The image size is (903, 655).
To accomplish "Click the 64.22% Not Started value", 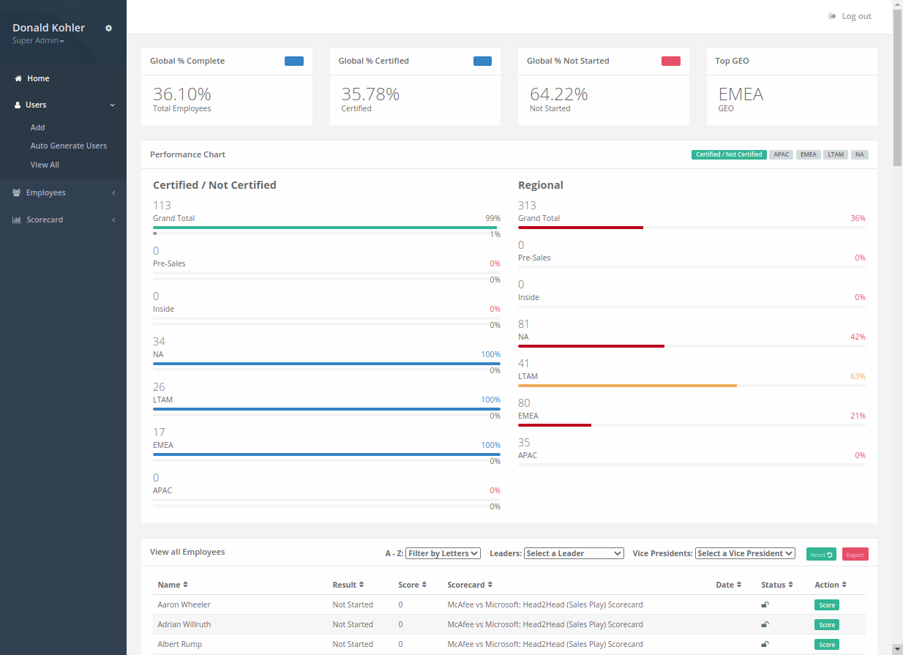I will click(559, 94).
